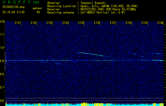Click the timestamp 25.10.09 21:30
The height and width of the screenshot is (106, 166).
(x=13, y=12)
